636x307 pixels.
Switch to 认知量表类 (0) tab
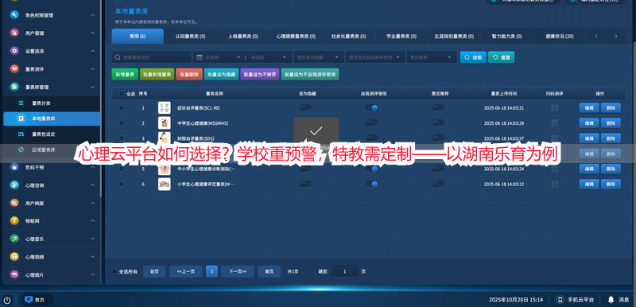(x=190, y=36)
